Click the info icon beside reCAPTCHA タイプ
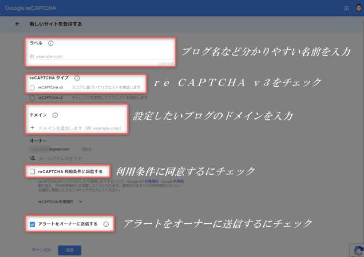Viewport: 364px width, 257px height. coord(77,78)
